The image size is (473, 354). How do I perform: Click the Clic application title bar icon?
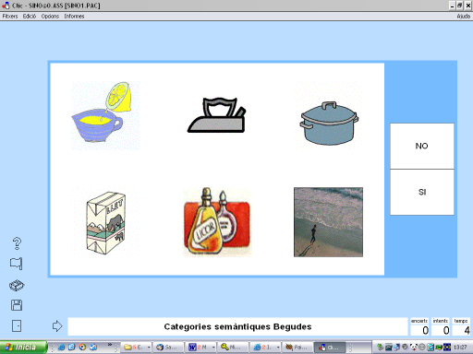[x=6, y=6]
